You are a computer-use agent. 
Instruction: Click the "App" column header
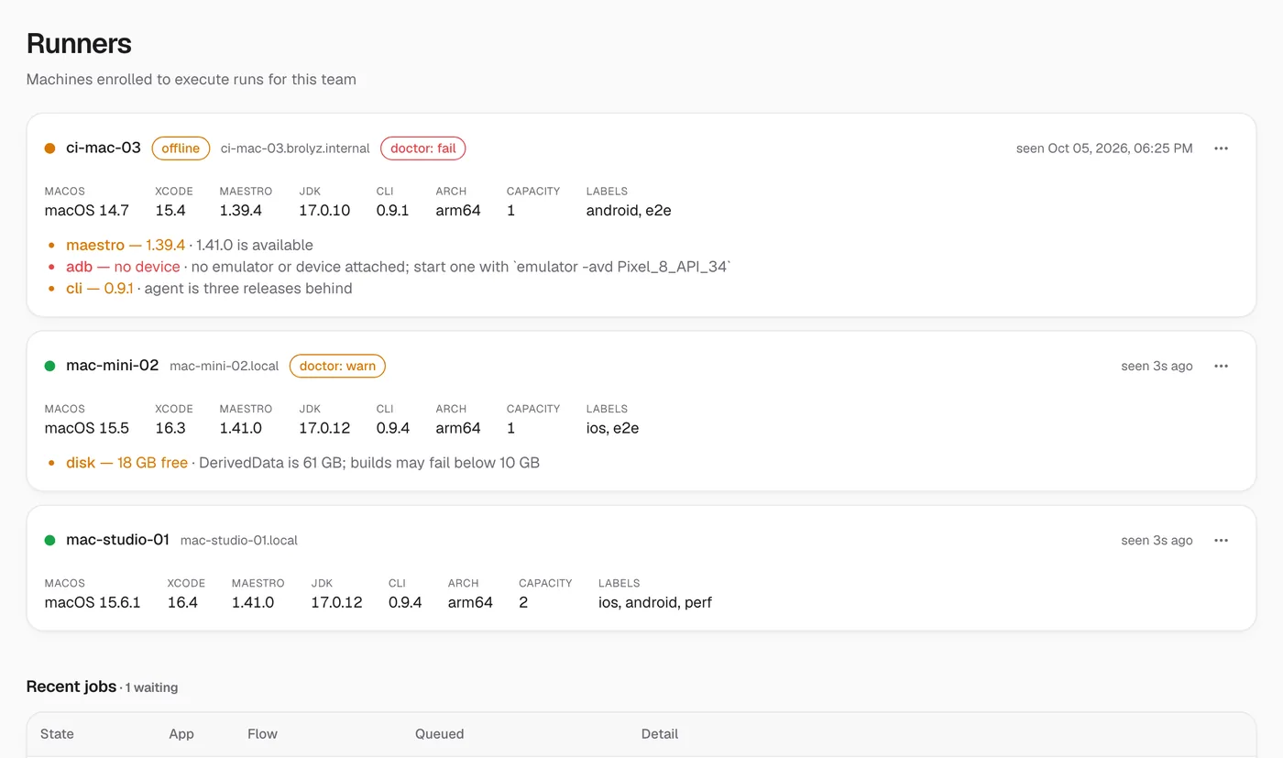(x=181, y=734)
